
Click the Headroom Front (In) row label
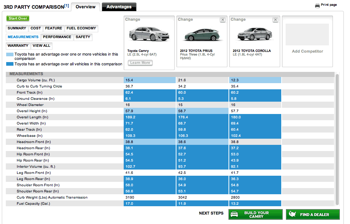pos(34,142)
